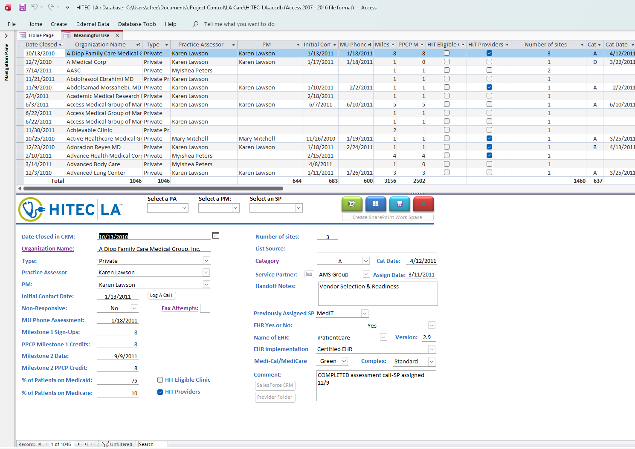Image resolution: width=635 pixels, height=449 pixels.
Task: Open the External Data ribbon tab
Action: 93,24
